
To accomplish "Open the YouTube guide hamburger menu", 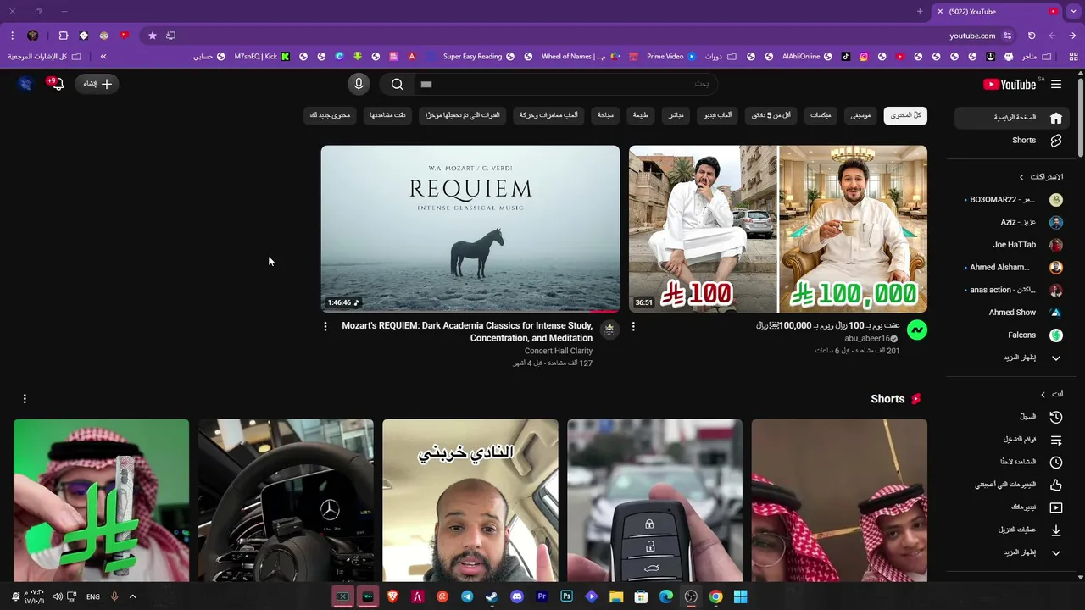I will click(1056, 84).
